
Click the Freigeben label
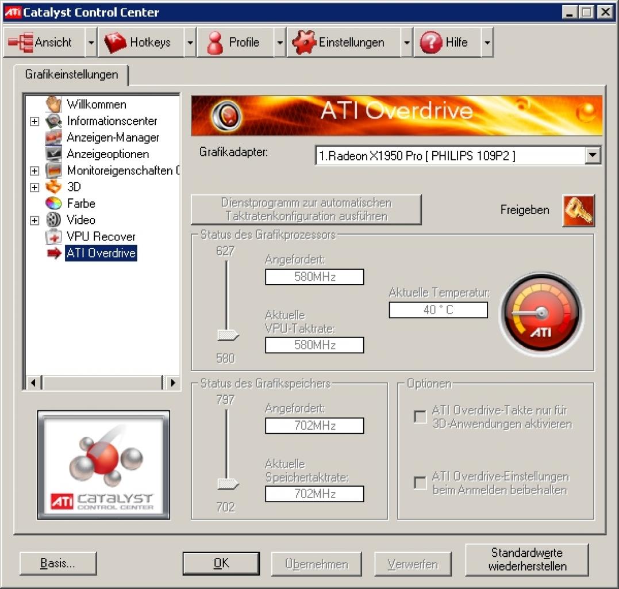click(x=525, y=209)
